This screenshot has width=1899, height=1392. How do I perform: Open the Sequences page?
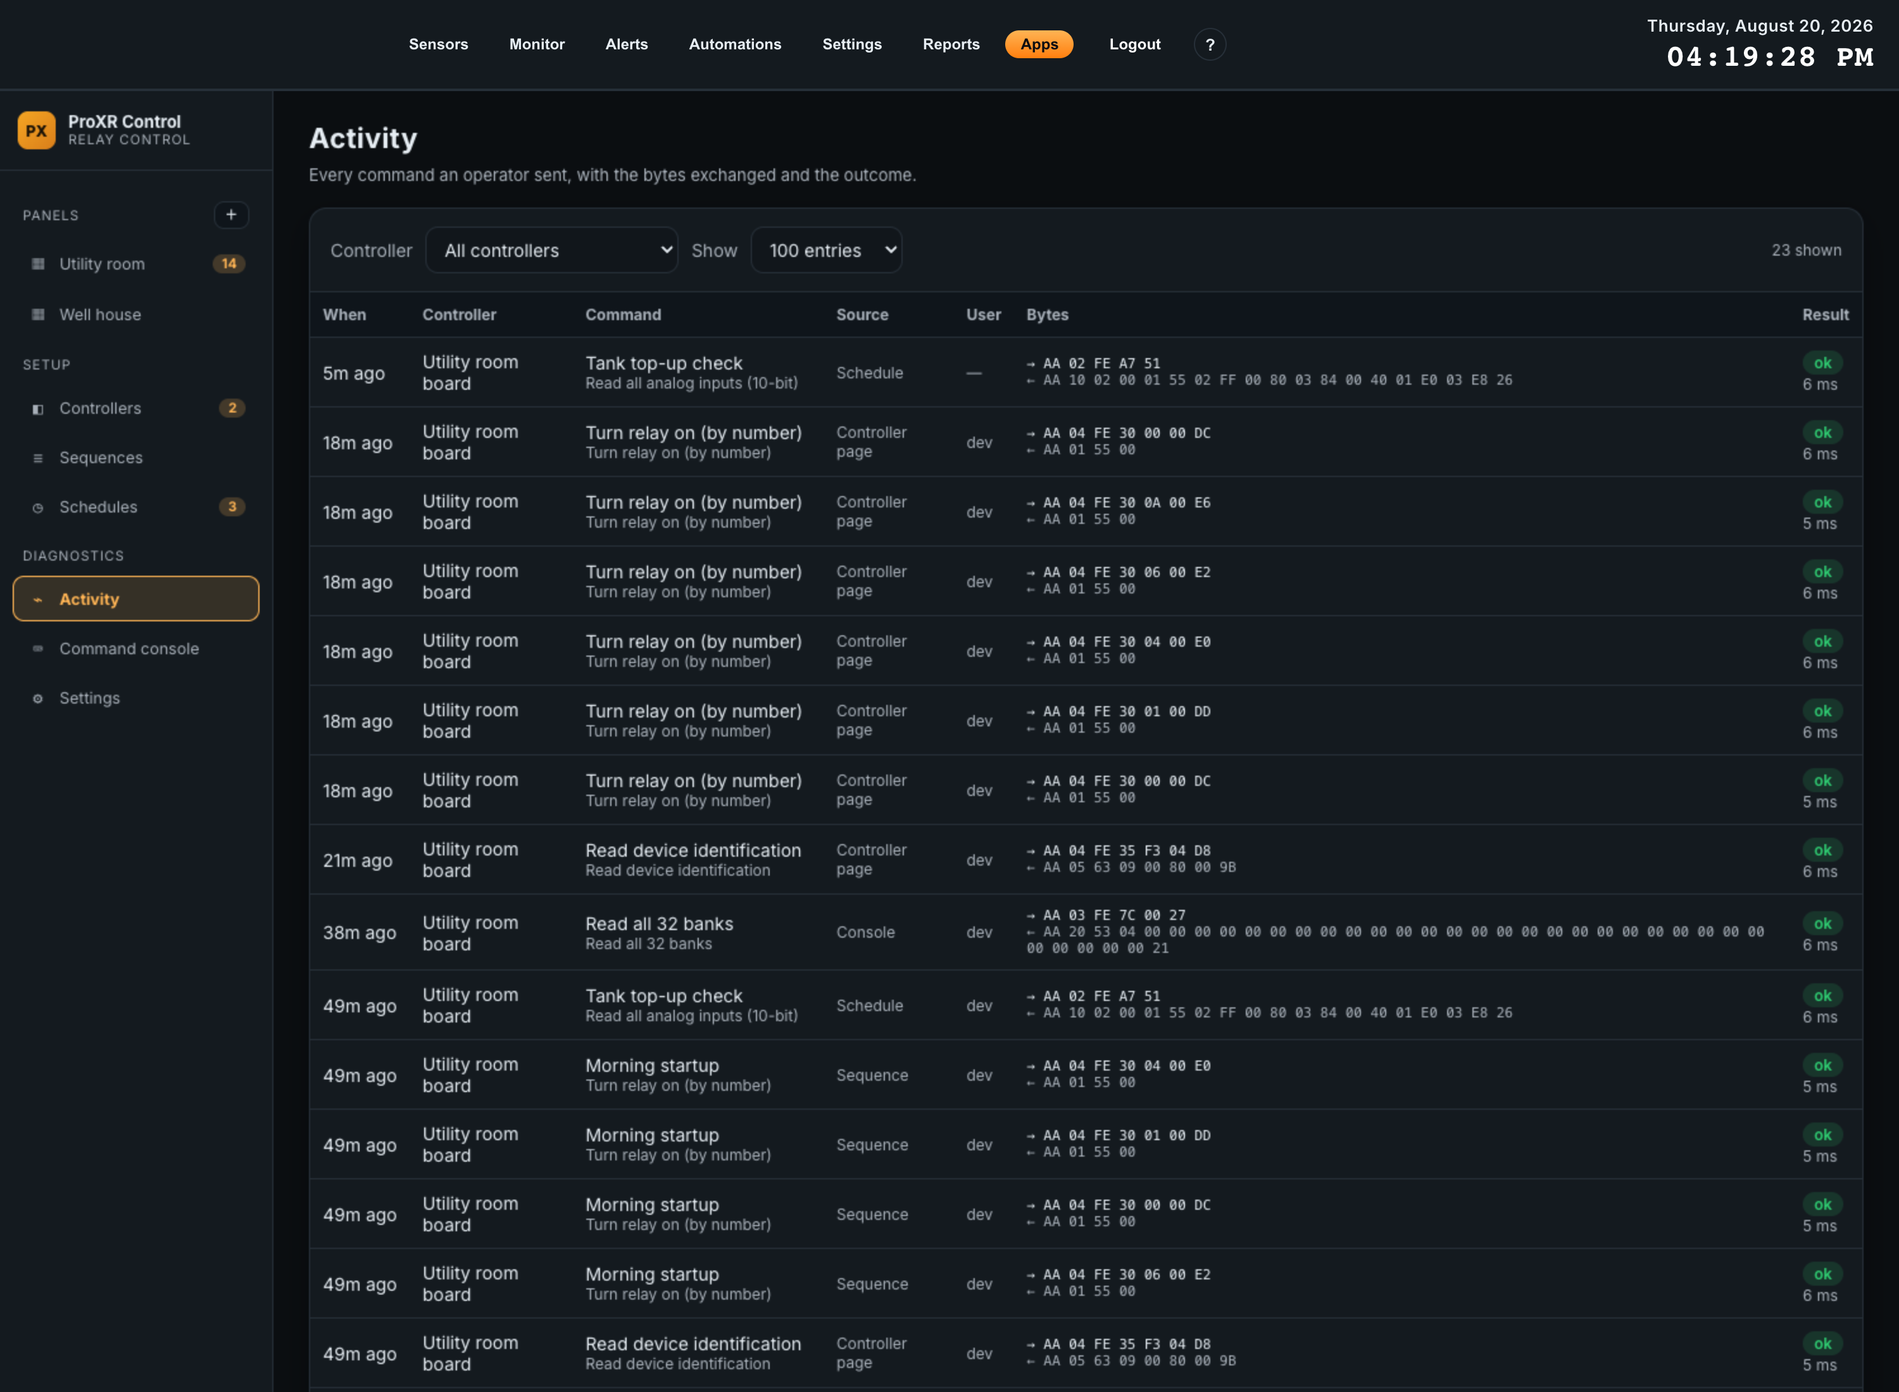pyautogui.click(x=135, y=458)
